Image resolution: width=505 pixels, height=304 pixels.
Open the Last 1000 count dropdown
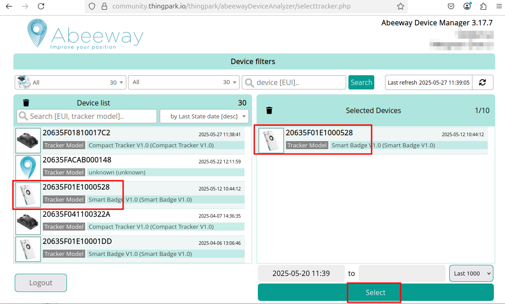471,273
